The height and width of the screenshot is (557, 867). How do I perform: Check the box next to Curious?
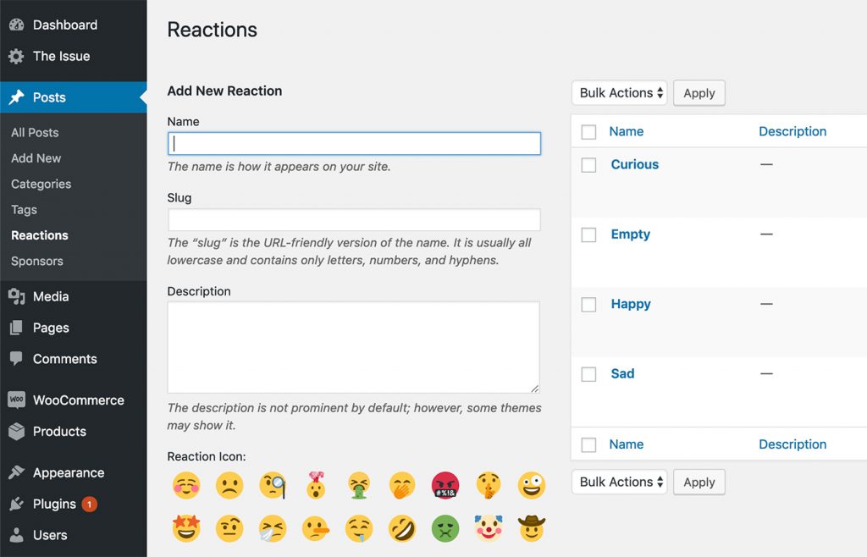point(588,165)
